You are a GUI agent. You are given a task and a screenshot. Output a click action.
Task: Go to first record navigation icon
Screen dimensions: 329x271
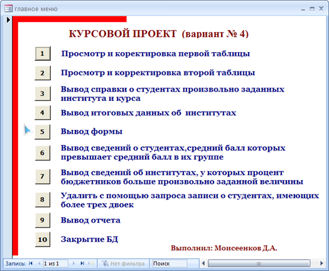pyautogui.click(x=31, y=263)
